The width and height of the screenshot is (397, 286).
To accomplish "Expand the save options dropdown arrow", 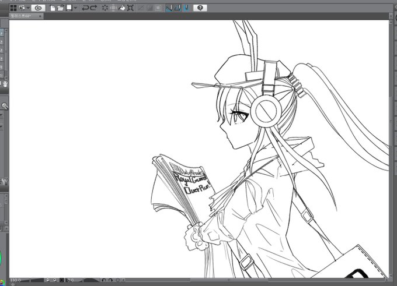I will coord(75,8).
